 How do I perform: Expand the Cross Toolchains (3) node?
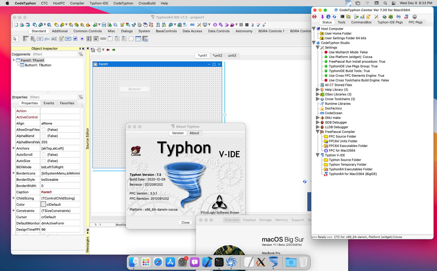[317, 99]
